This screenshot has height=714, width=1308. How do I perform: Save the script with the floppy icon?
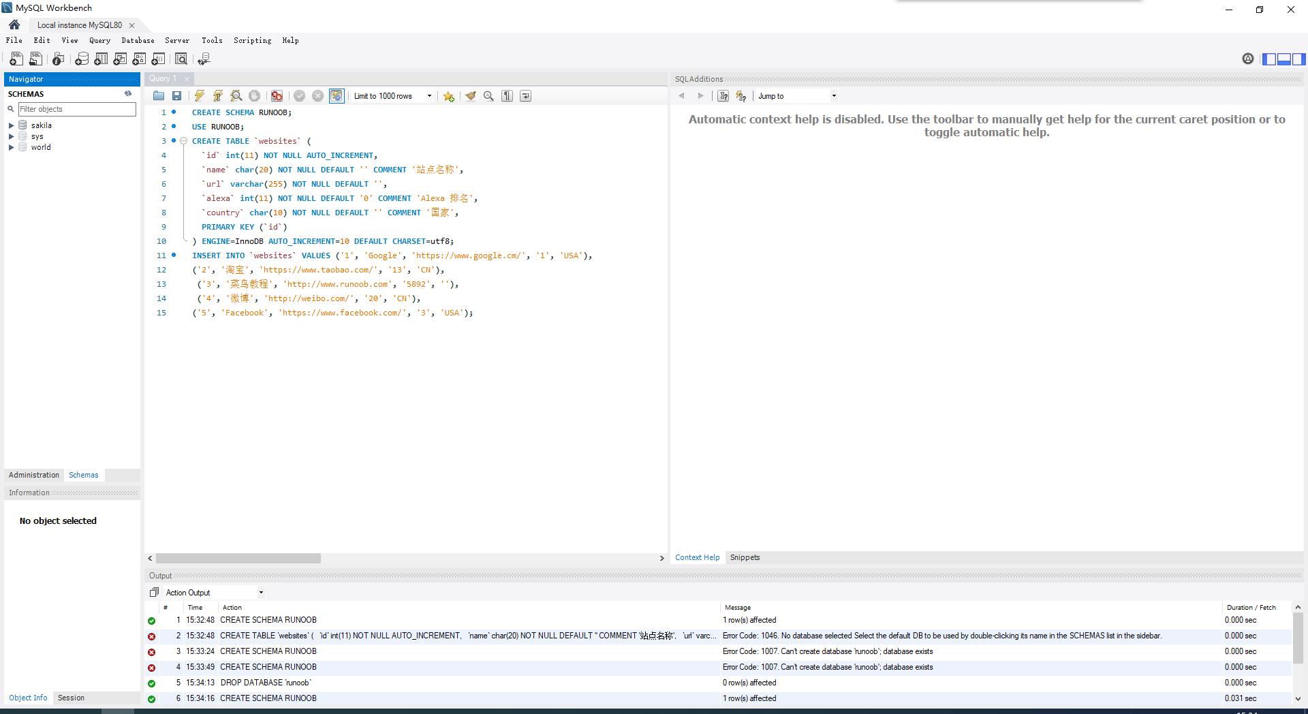(177, 96)
